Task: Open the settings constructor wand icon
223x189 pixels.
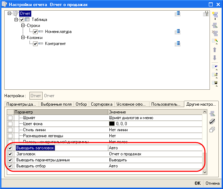Action: click(214, 42)
